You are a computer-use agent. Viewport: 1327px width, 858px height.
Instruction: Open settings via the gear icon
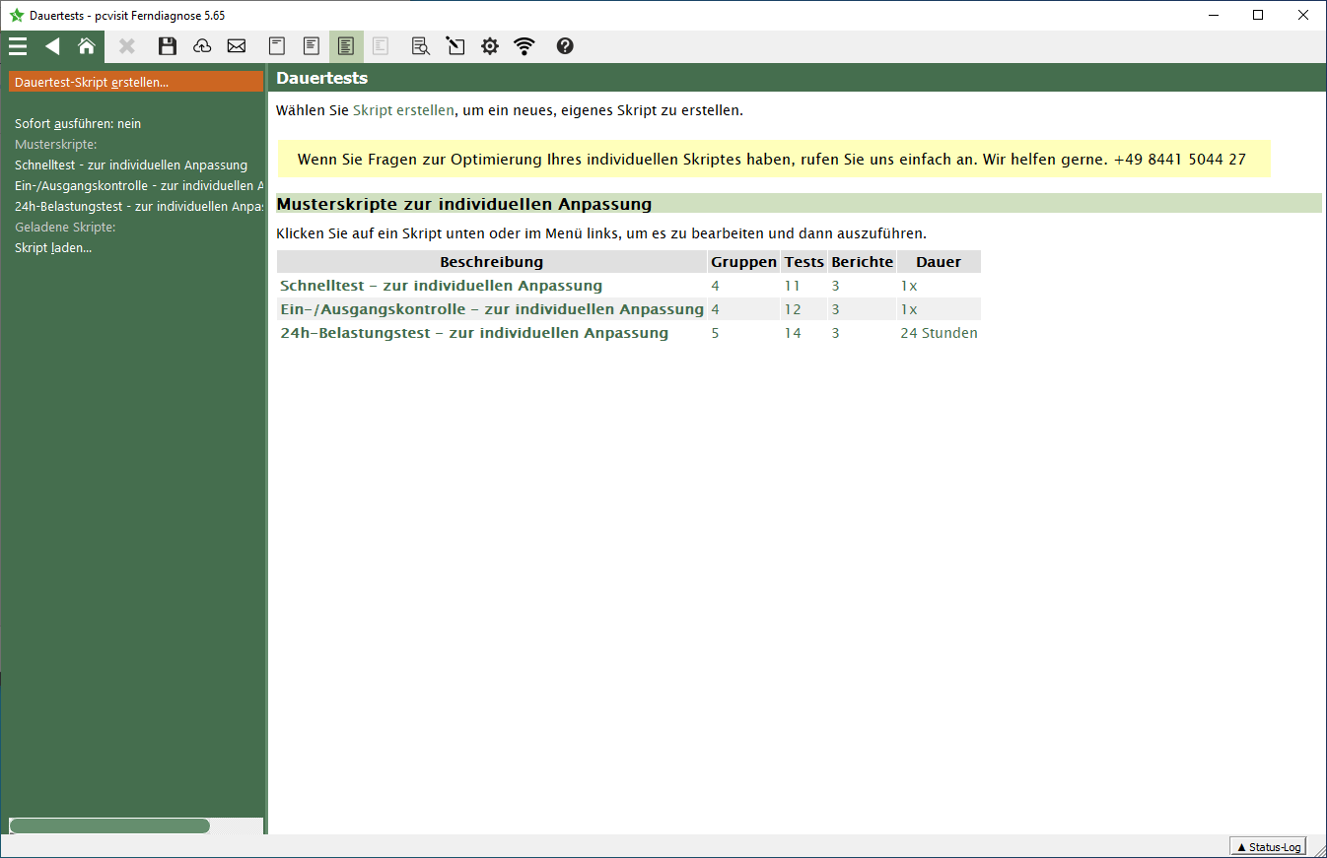coord(490,46)
